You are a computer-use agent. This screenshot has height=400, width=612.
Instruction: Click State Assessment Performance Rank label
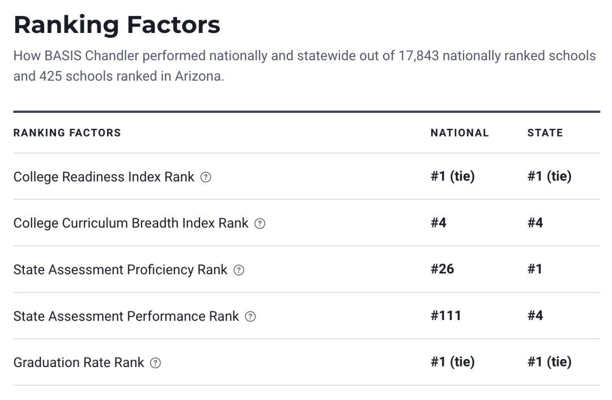tap(126, 317)
